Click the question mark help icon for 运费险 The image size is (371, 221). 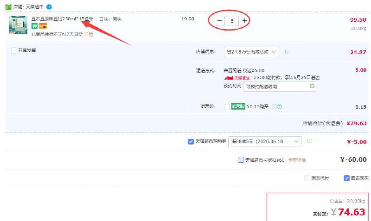tap(280, 107)
